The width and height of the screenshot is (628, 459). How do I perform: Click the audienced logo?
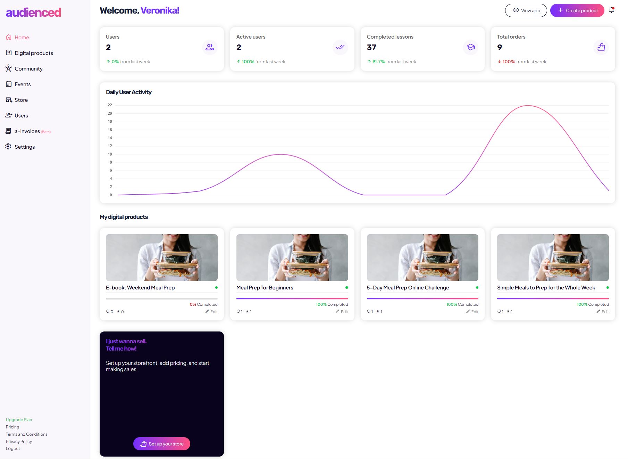(33, 13)
